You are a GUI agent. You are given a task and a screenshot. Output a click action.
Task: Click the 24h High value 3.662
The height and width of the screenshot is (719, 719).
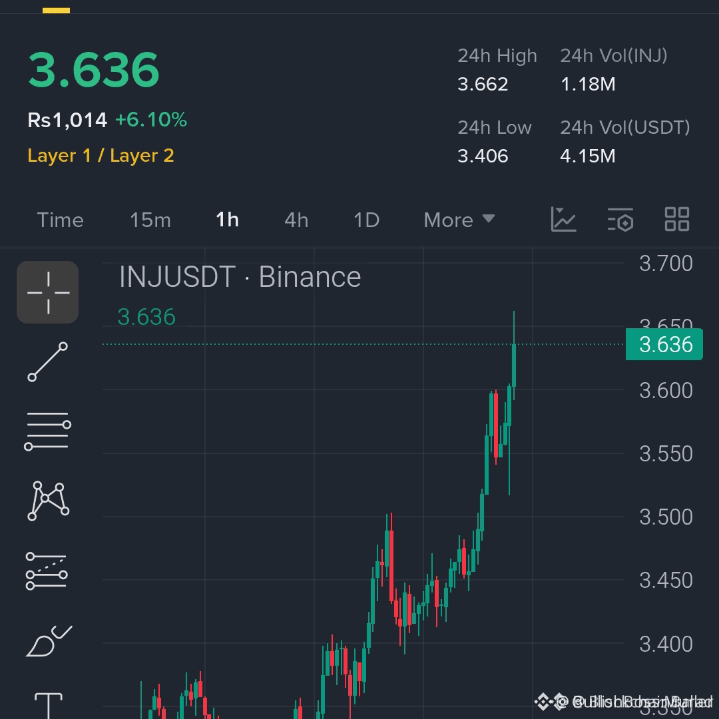coord(483,84)
